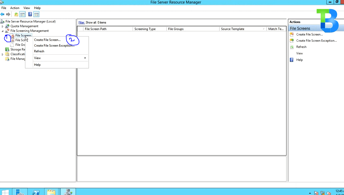Viewport: 344px width, 195px height.
Task: Expand the Classification node in the tree
Action: coord(2,54)
